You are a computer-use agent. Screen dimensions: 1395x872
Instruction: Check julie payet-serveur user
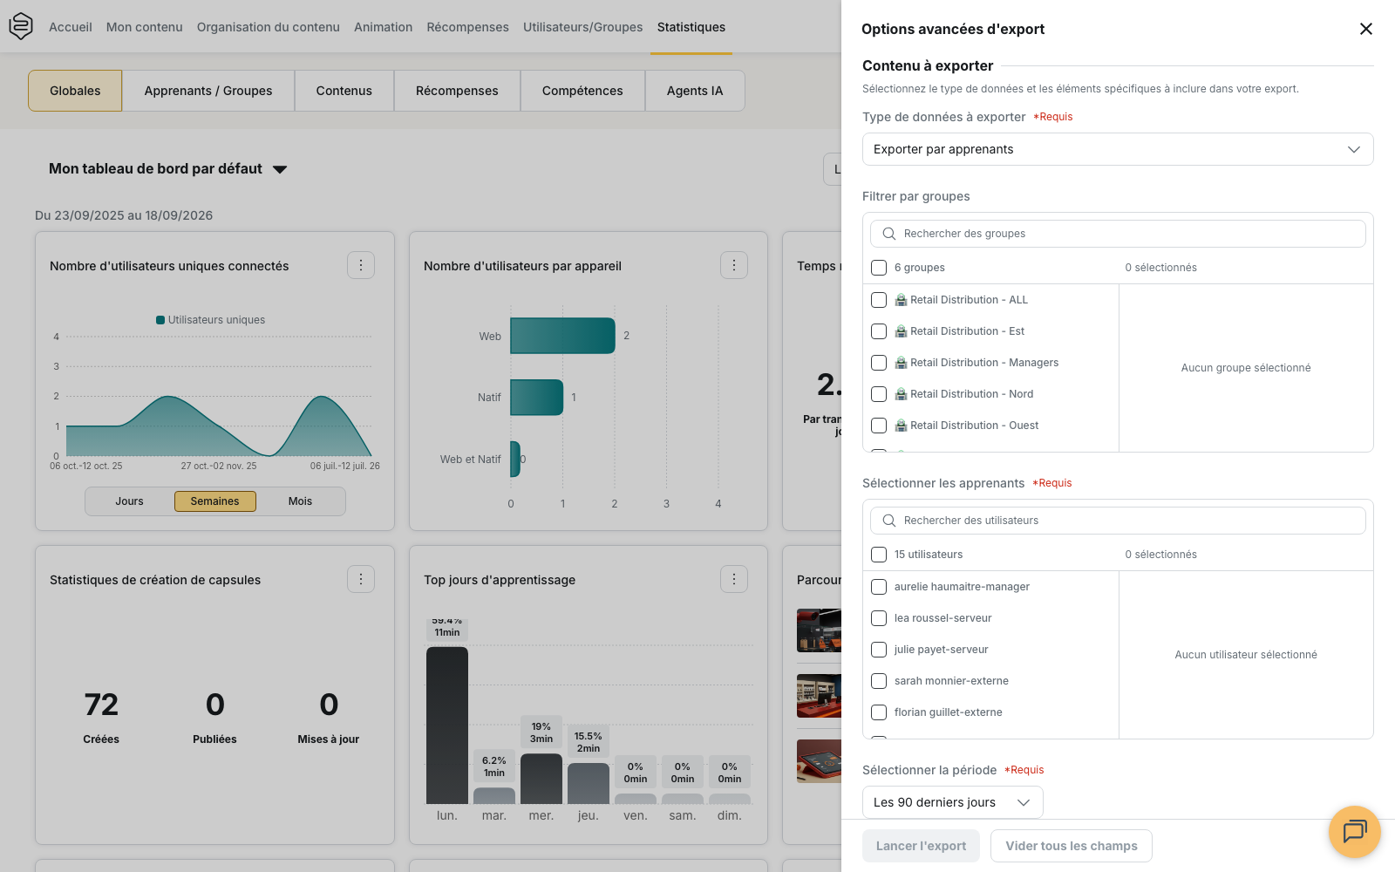point(879,650)
